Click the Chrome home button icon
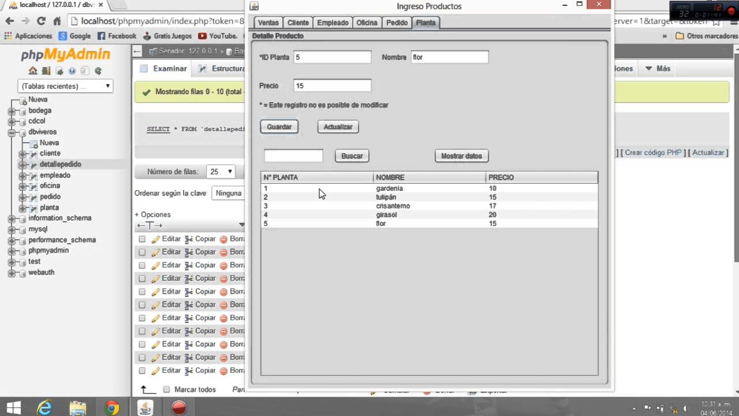 [x=57, y=21]
